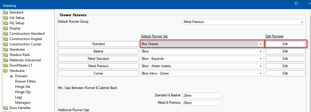Click the Job Setup folder icon
This screenshot has height=112, width=311.
tap(6, 18)
